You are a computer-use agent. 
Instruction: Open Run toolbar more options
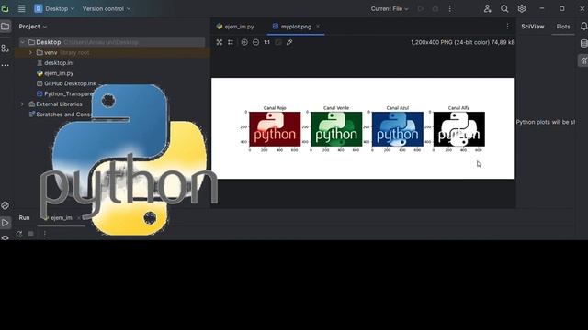(45, 235)
